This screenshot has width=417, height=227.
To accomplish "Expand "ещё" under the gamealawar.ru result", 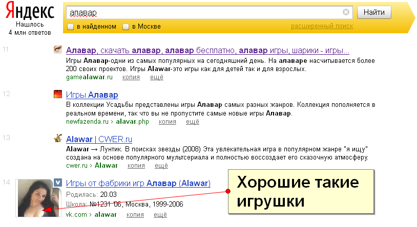I will pyautogui.click(x=156, y=77).
